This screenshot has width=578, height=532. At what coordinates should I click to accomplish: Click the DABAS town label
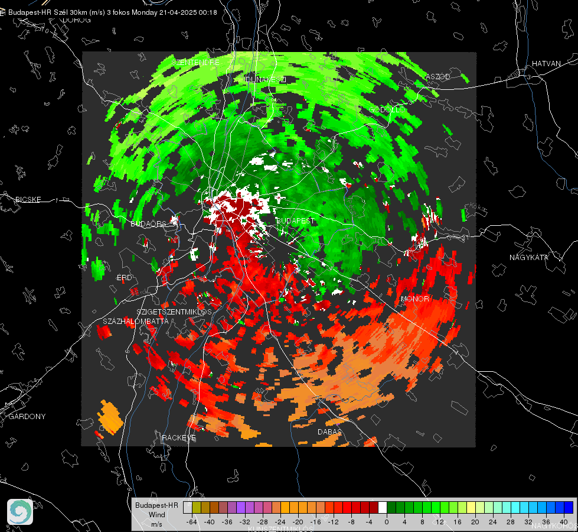tap(329, 432)
